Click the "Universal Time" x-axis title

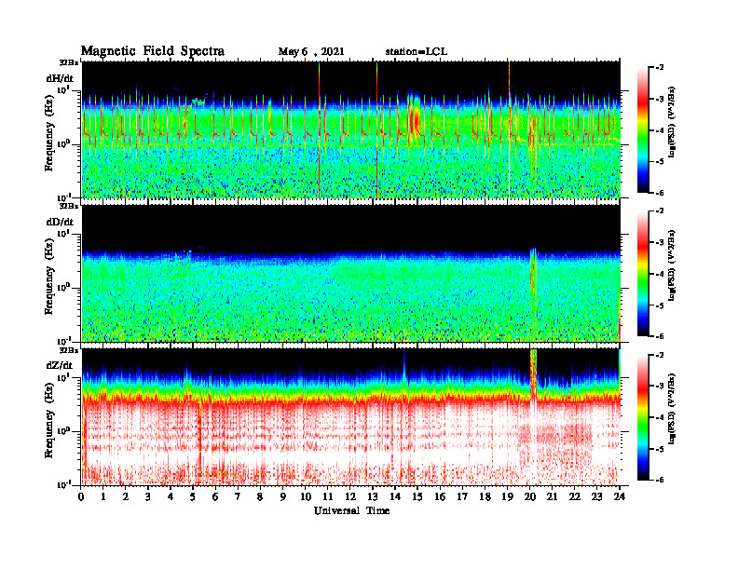(351, 510)
